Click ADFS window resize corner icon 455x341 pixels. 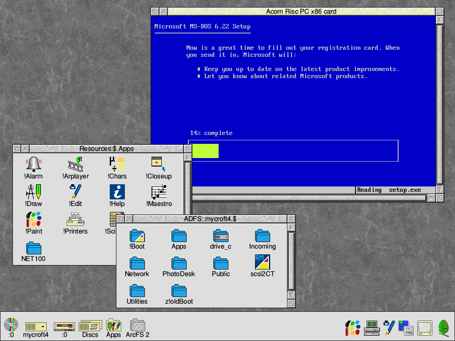[291, 304]
